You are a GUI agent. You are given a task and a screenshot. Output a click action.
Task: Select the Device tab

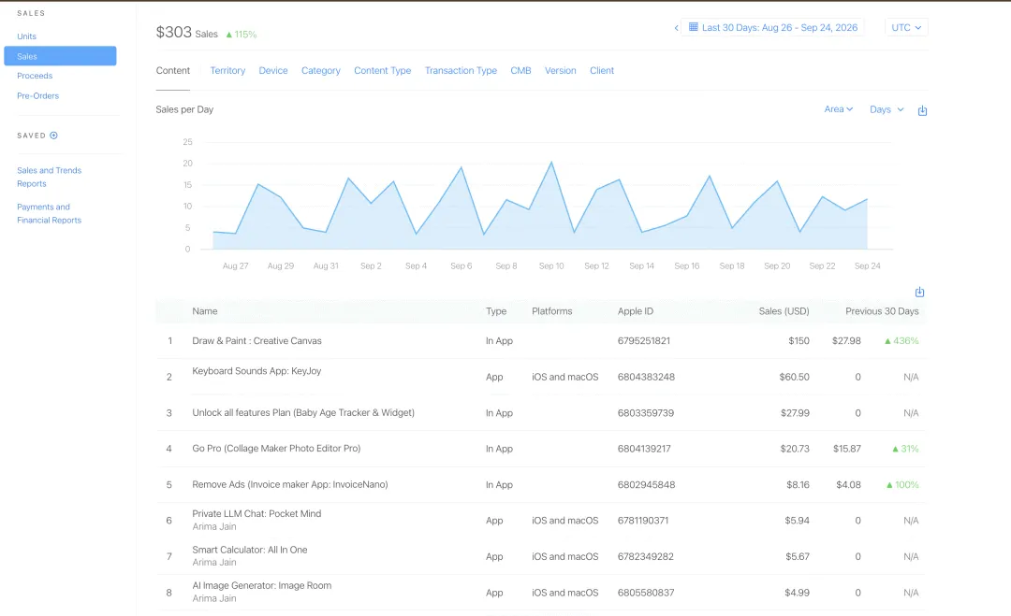click(273, 71)
